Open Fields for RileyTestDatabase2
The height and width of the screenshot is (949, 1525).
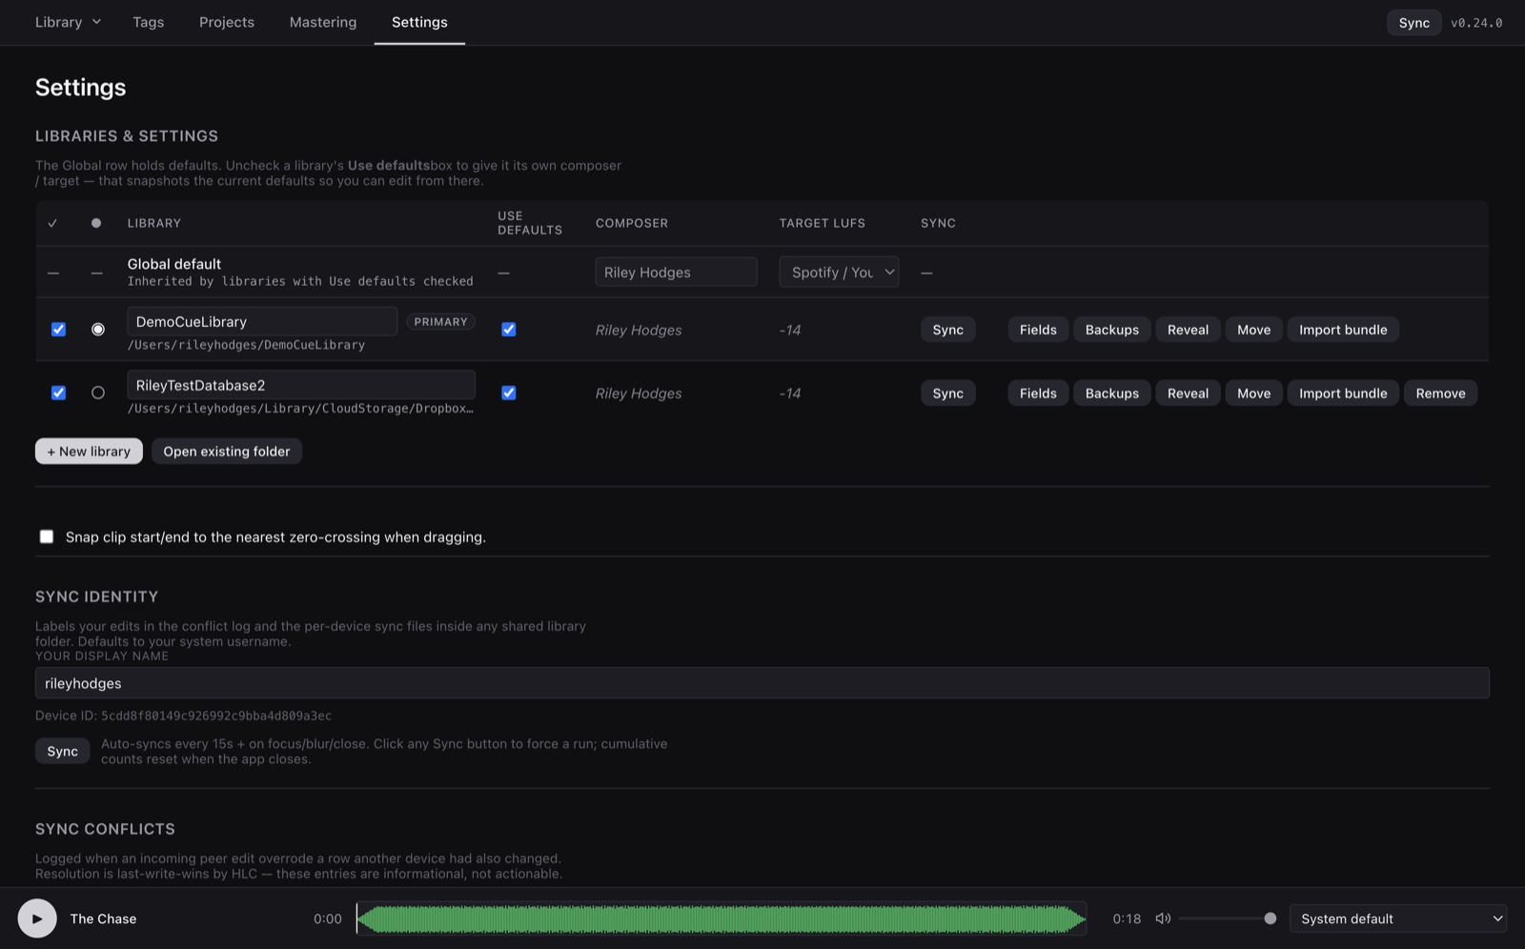(1038, 394)
